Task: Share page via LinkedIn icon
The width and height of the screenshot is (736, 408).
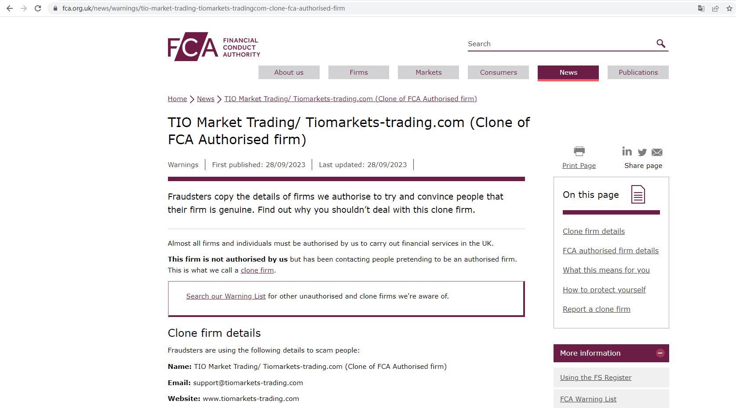Action: coord(627,152)
